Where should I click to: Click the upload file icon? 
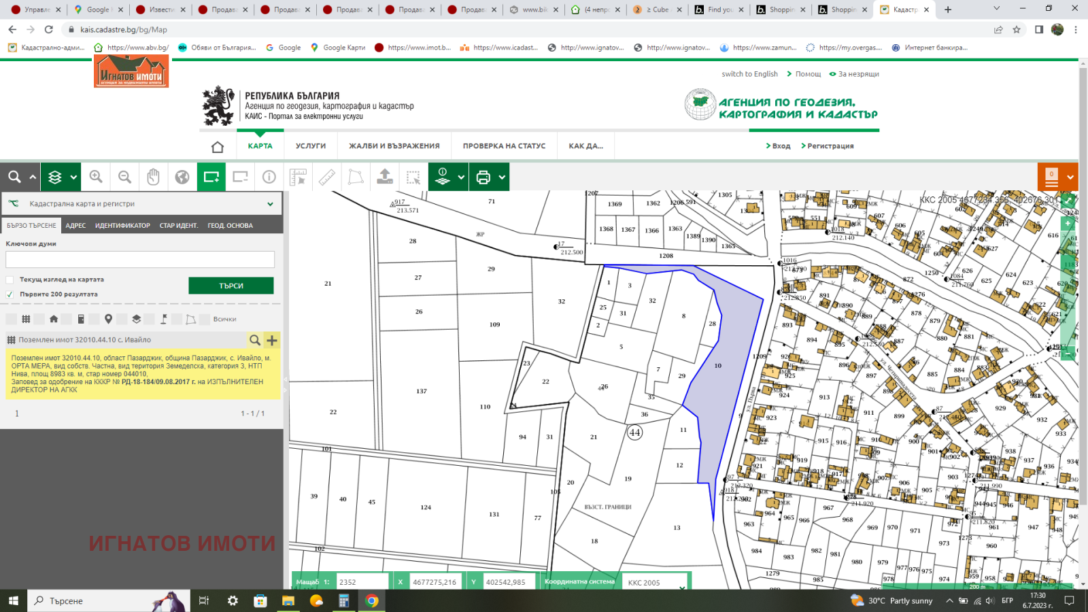coord(385,177)
